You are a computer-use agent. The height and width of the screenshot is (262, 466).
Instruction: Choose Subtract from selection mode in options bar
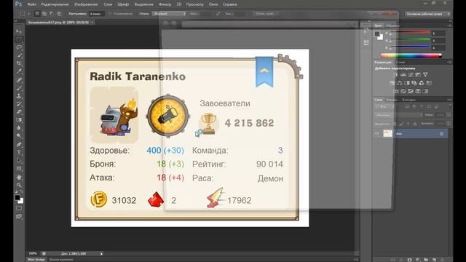[x=52, y=14]
